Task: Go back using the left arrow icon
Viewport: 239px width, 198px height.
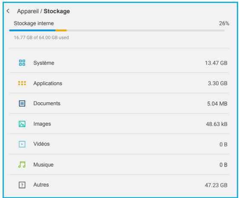Action: (x=8, y=11)
